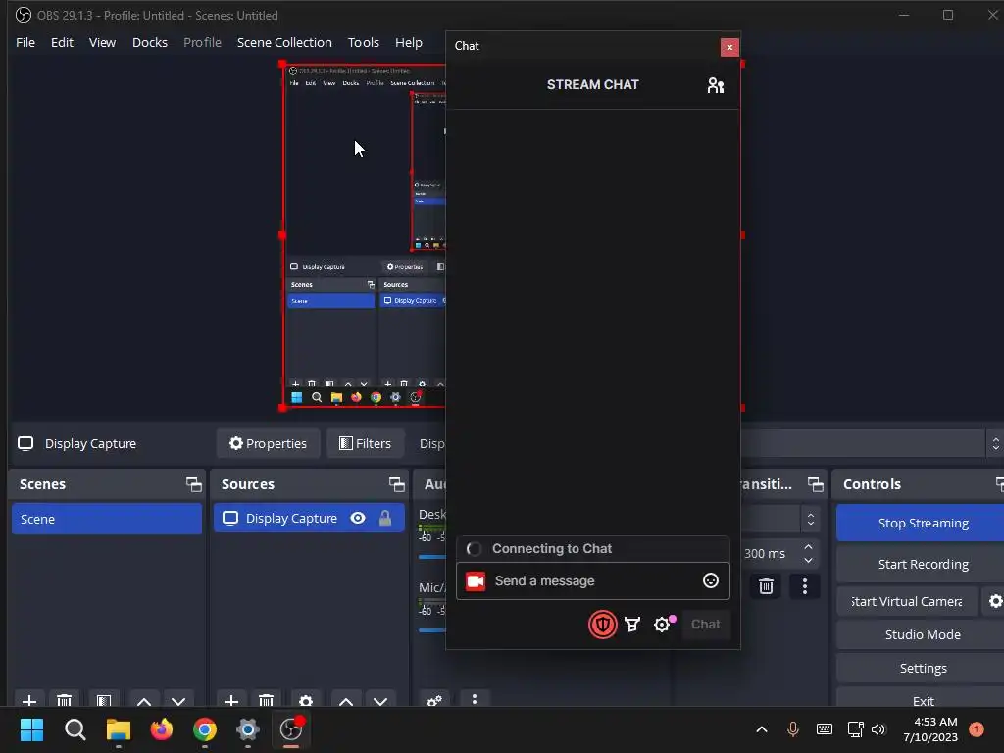Open the transition type dropdown

tap(811, 519)
